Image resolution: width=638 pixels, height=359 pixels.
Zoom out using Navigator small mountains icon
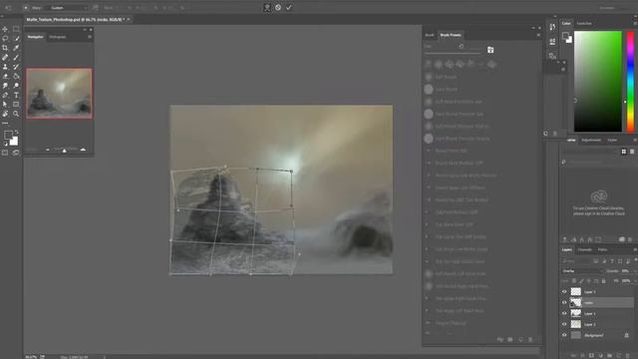click(48, 150)
